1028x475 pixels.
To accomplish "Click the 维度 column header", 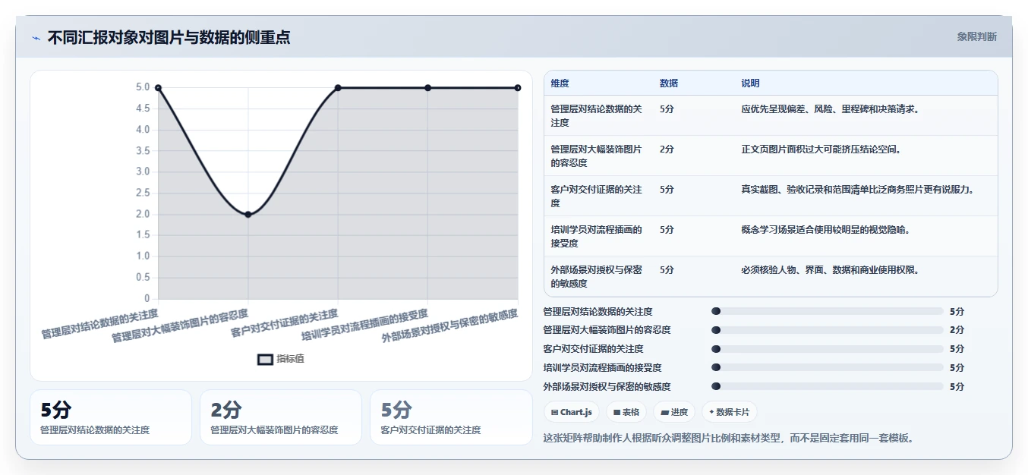I will click(560, 83).
